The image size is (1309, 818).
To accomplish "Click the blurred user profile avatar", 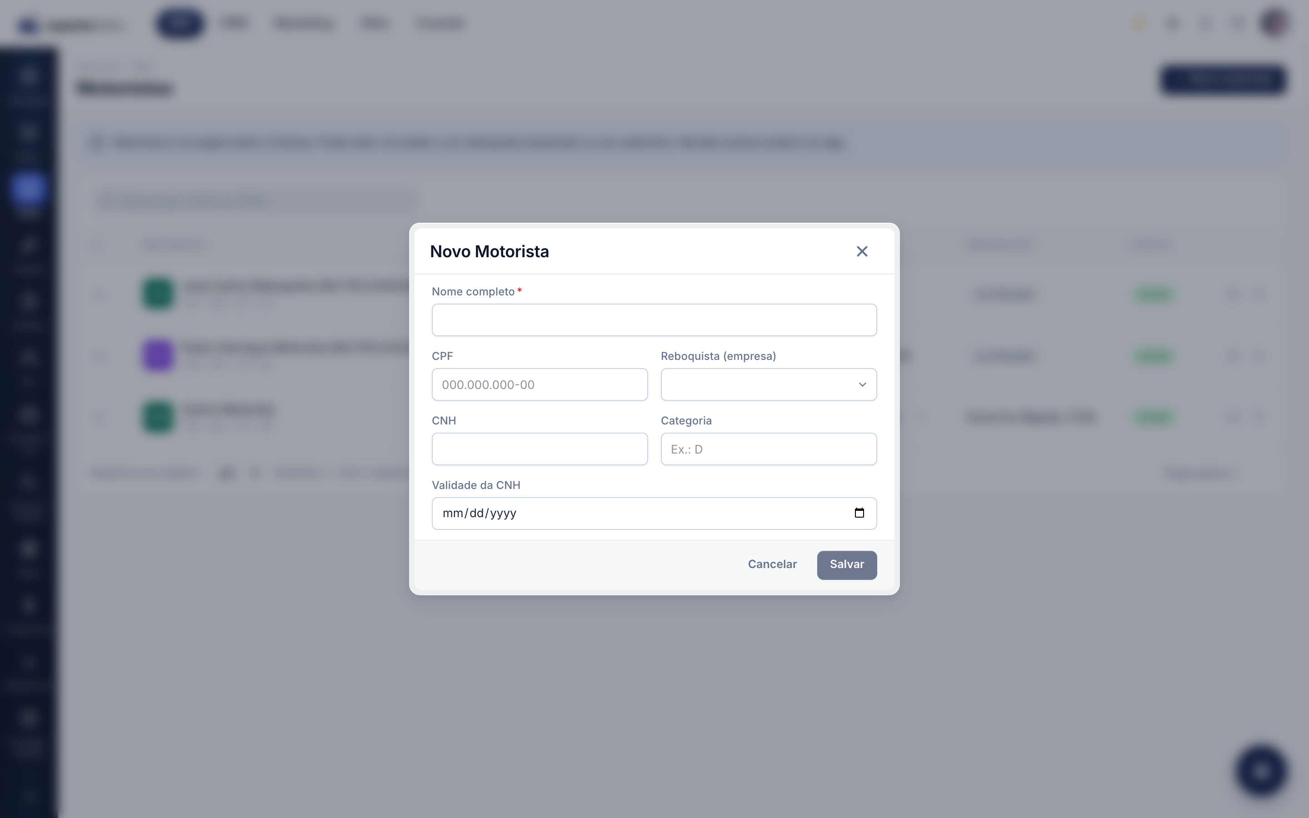I will click(1274, 23).
